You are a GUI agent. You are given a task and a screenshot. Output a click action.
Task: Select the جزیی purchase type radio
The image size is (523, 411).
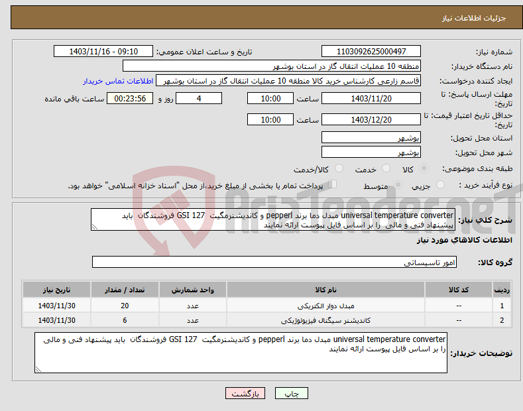440,184
